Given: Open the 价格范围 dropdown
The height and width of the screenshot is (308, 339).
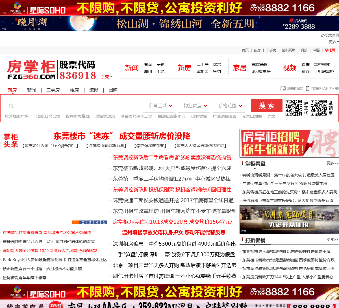Looking at the screenshot, I should [229, 106].
